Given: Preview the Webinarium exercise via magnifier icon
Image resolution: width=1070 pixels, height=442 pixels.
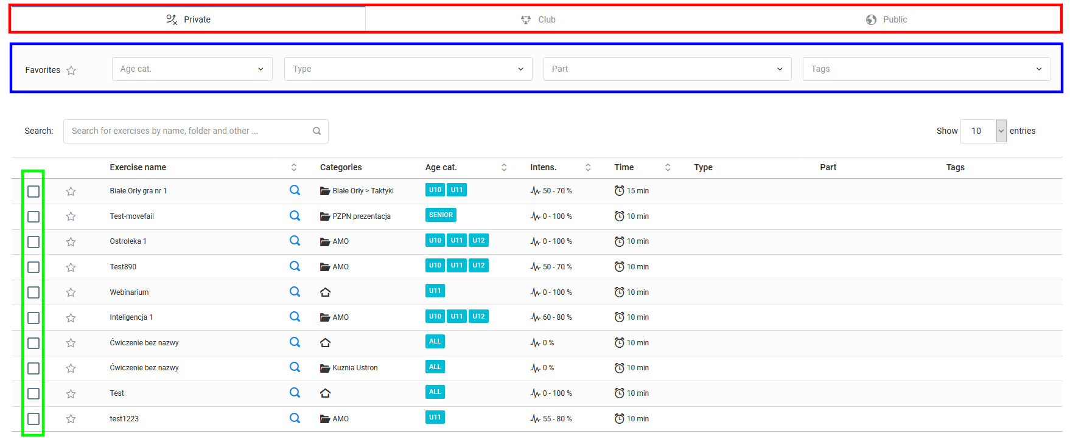Looking at the screenshot, I should tap(295, 292).
